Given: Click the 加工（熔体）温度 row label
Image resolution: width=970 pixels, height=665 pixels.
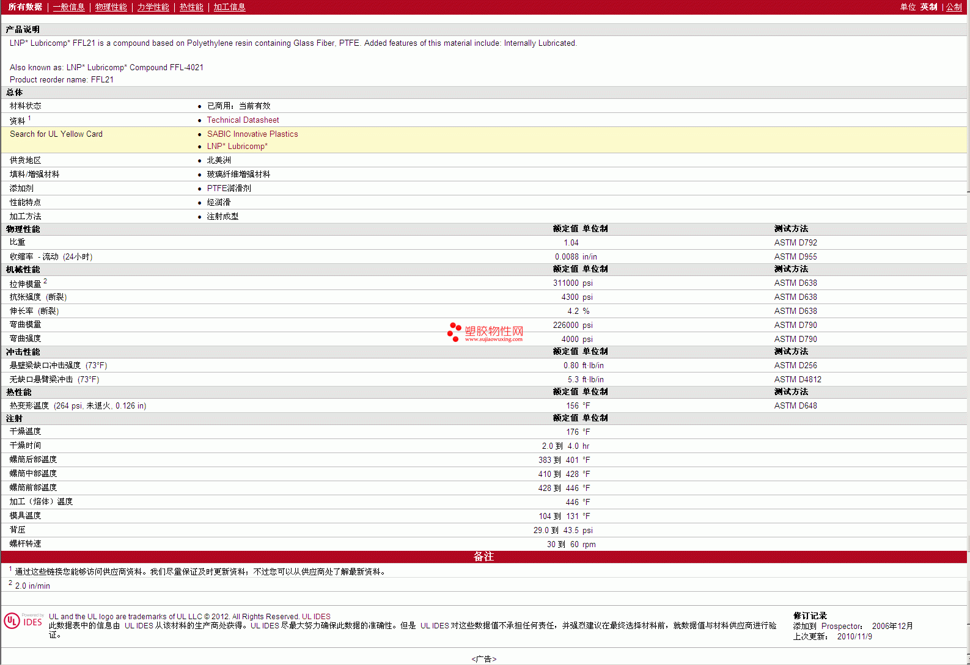Looking at the screenshot, I should (41, 502).
